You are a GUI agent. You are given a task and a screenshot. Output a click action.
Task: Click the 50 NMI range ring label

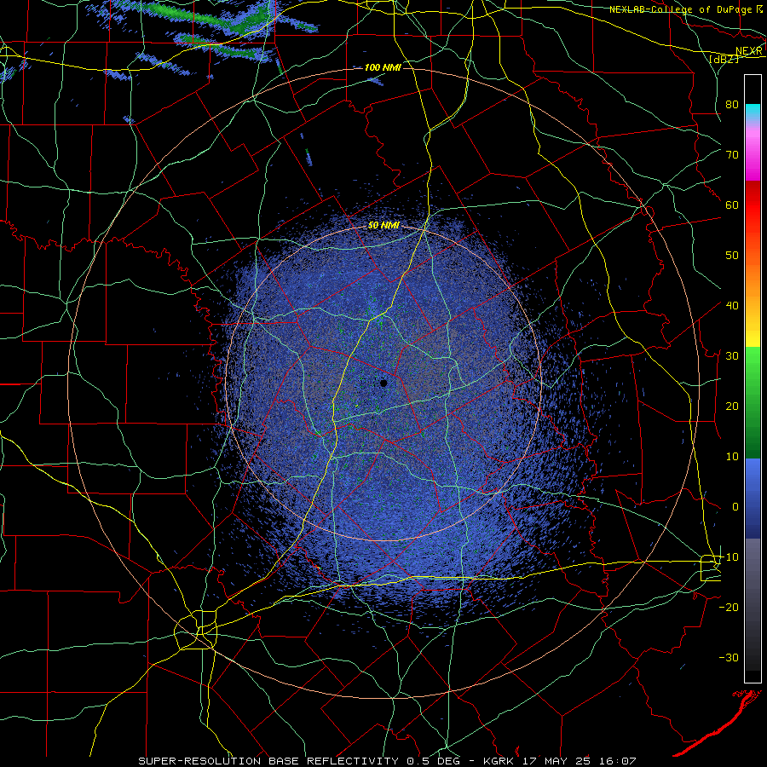point(383,226)
